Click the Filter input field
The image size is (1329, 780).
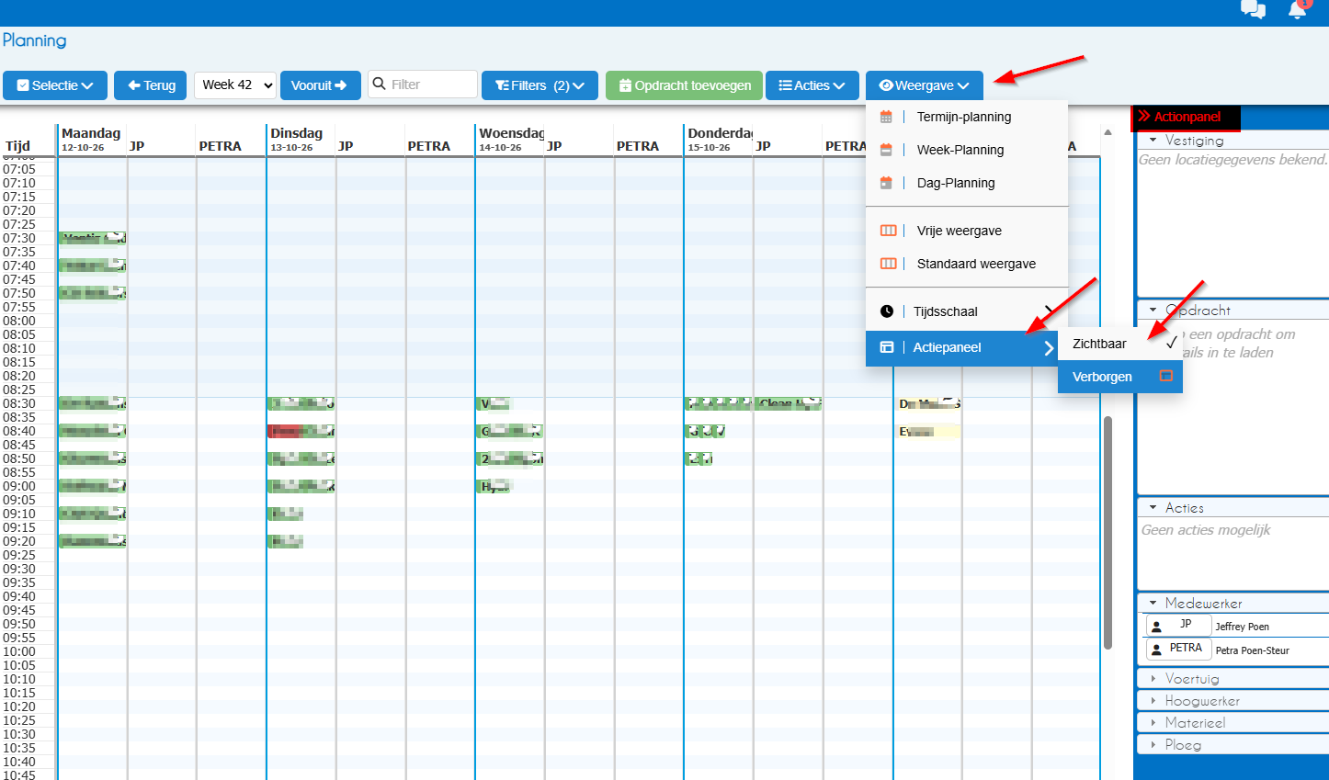(423, 85)
